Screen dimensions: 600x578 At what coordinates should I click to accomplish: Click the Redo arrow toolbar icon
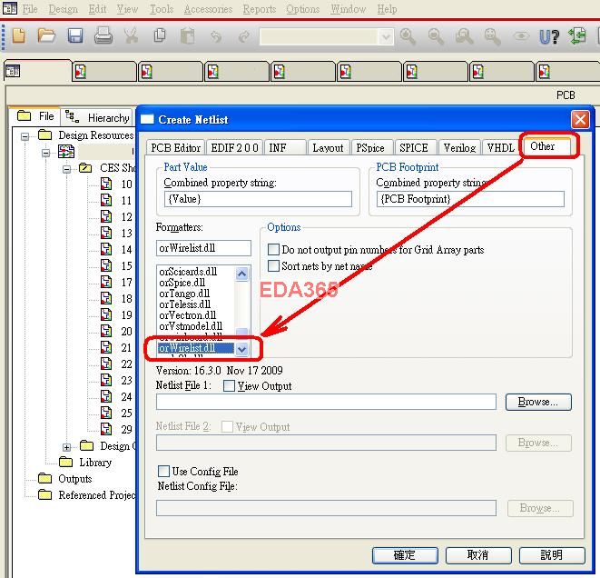[244, 36]
